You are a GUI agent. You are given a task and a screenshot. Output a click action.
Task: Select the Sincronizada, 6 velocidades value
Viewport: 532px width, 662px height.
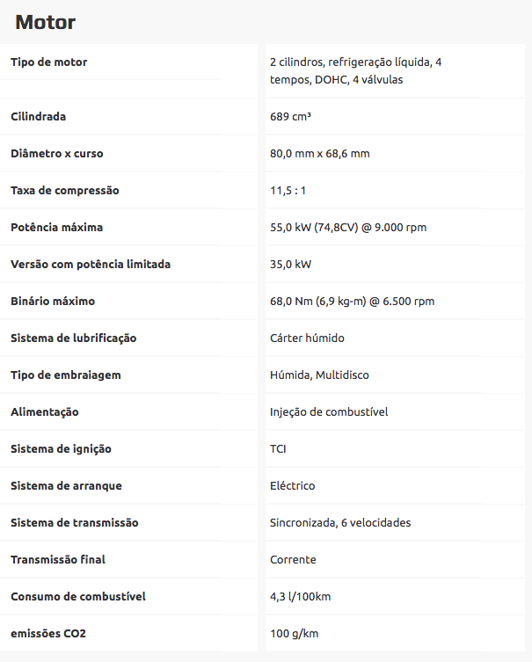pos(340,523)
